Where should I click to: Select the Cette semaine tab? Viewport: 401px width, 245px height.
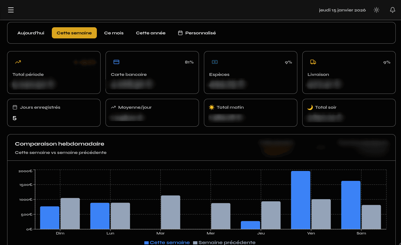pos(74,33)
